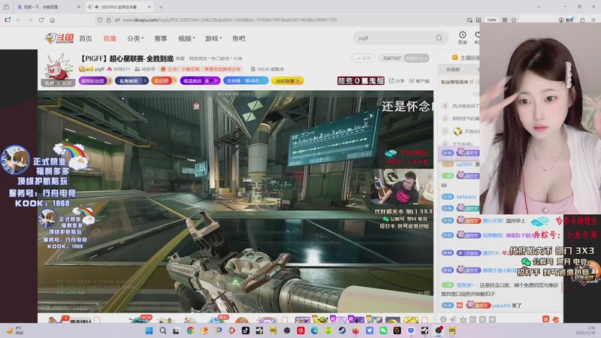The image size is (601, 338).
Task: Open the 超级粉丝团 badge button
Action: point(95,81)
